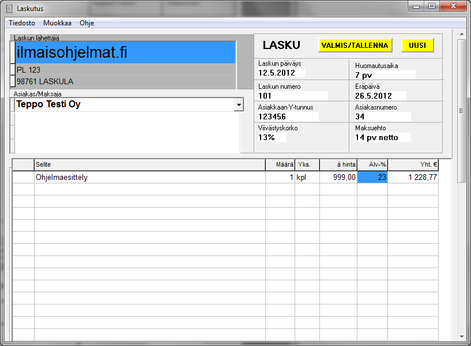Click the Asiakas/Maksaja label
The height and width of the screenshot is (346, 471).
pyautogui.click(x=37, y=93)
